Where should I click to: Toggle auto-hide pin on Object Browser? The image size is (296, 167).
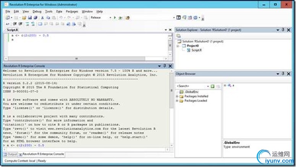pos(283,74)
